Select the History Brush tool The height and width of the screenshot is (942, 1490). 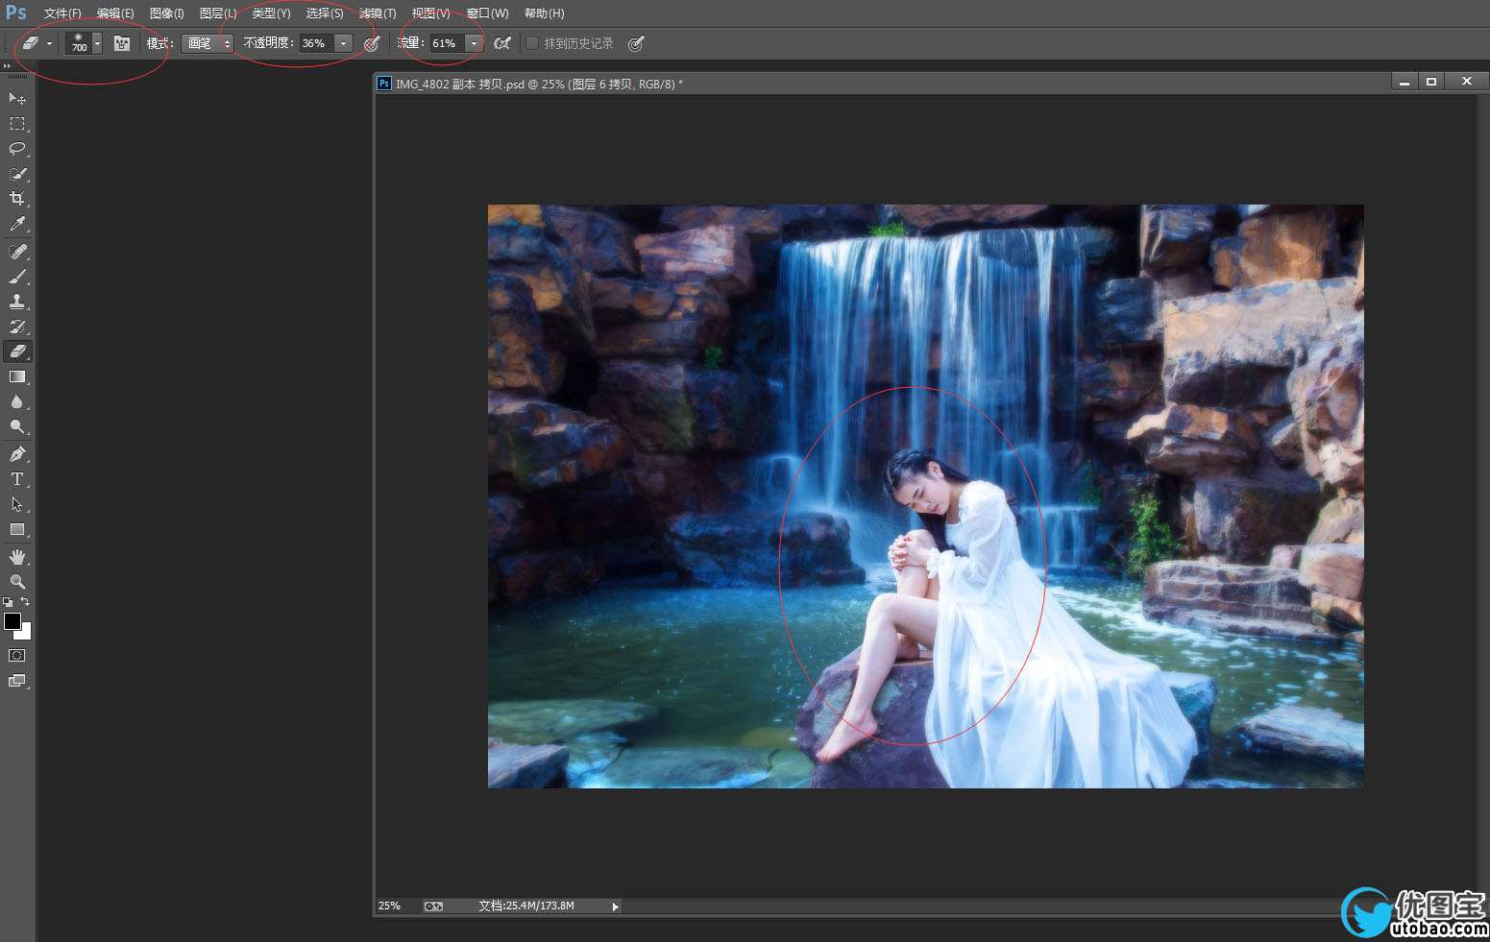point(17,326)
